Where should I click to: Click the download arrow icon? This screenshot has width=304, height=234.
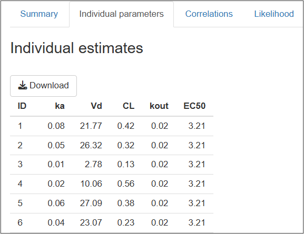click(x=23, y=85)
